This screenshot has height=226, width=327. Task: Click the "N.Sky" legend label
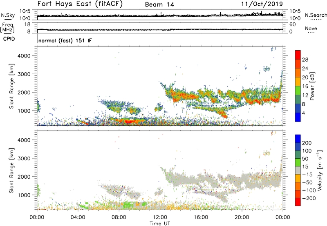[x=8, y=15]
